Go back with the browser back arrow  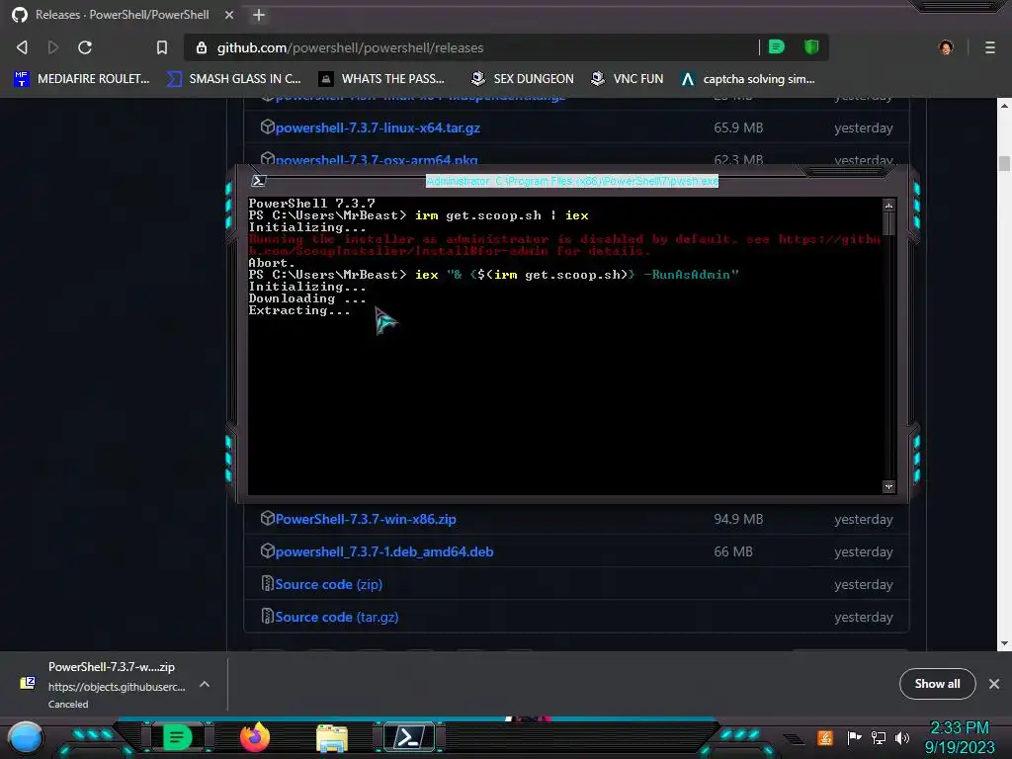click(x=22, y=47)
